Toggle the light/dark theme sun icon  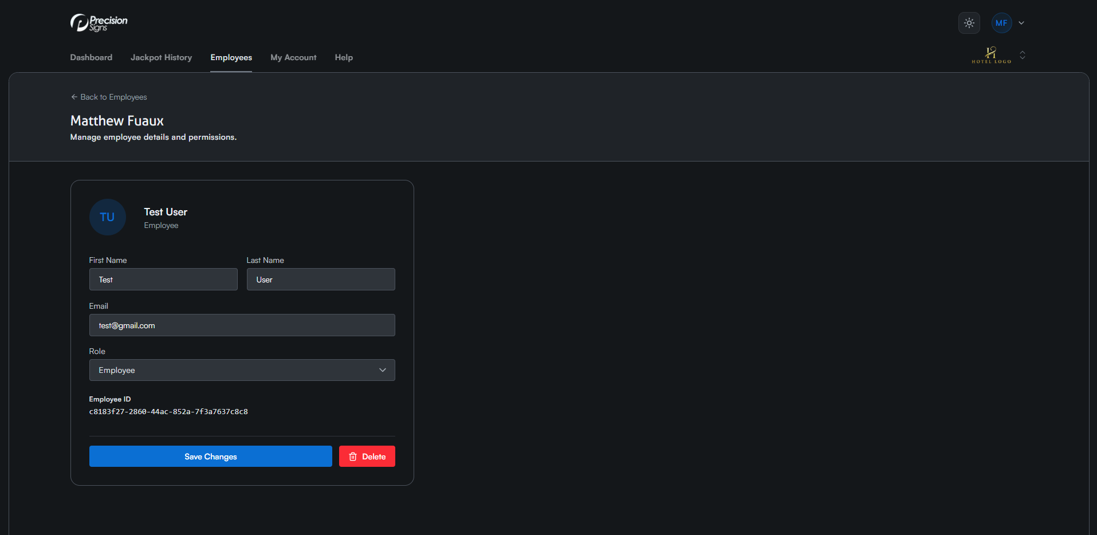(969, 23)
